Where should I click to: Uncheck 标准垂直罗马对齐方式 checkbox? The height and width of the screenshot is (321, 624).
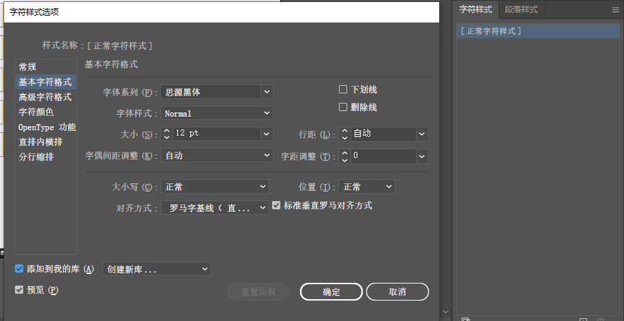tap(276, 206)
